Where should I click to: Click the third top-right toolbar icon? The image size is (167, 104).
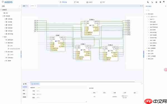(x=156, y=2)
